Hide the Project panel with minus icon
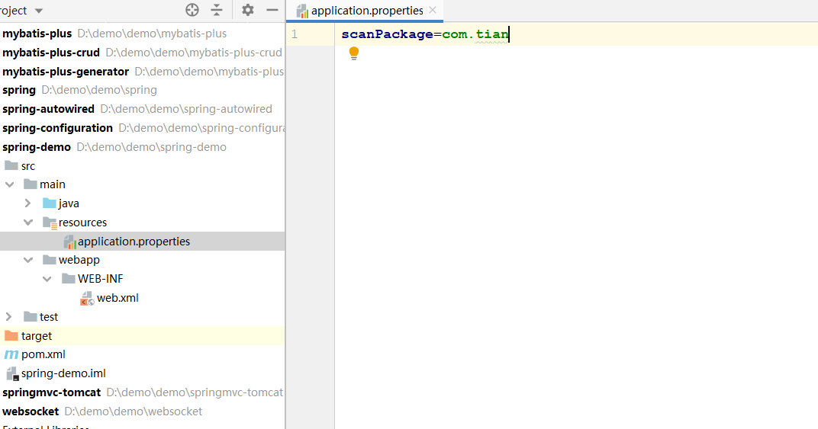The height and width of the screenshot is (429, 818). coord(272,10)
